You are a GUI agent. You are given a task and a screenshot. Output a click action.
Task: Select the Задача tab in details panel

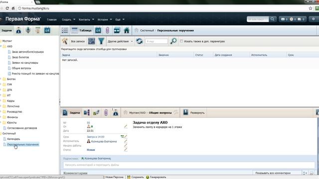click(71, 113)
